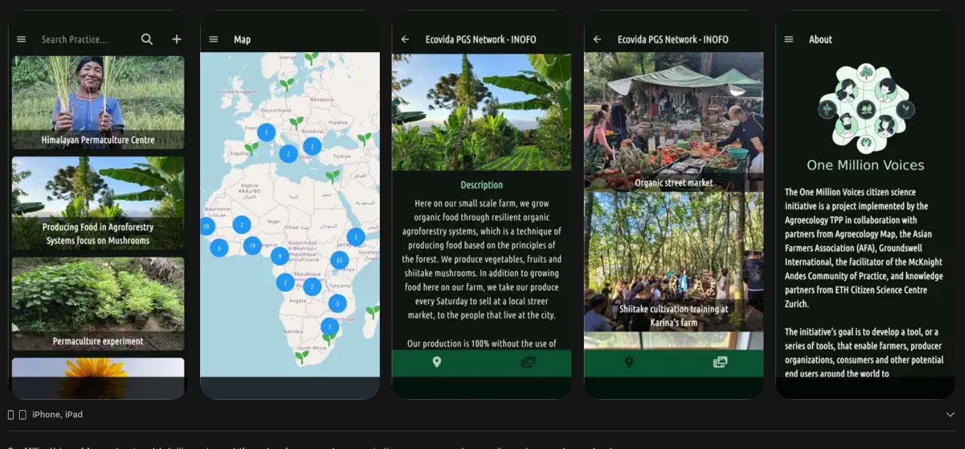Image resolution: width=965 pixels, height=449 pixels.
Task: Open the hamburger menu beside Search Practice field
Action: (x=21, y=40)
